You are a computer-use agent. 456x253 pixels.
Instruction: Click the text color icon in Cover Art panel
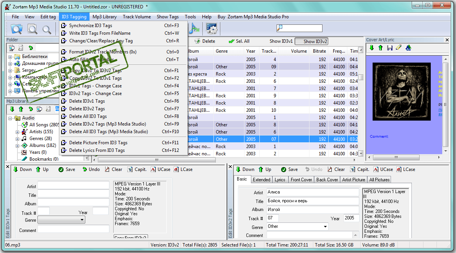(408, 48)
